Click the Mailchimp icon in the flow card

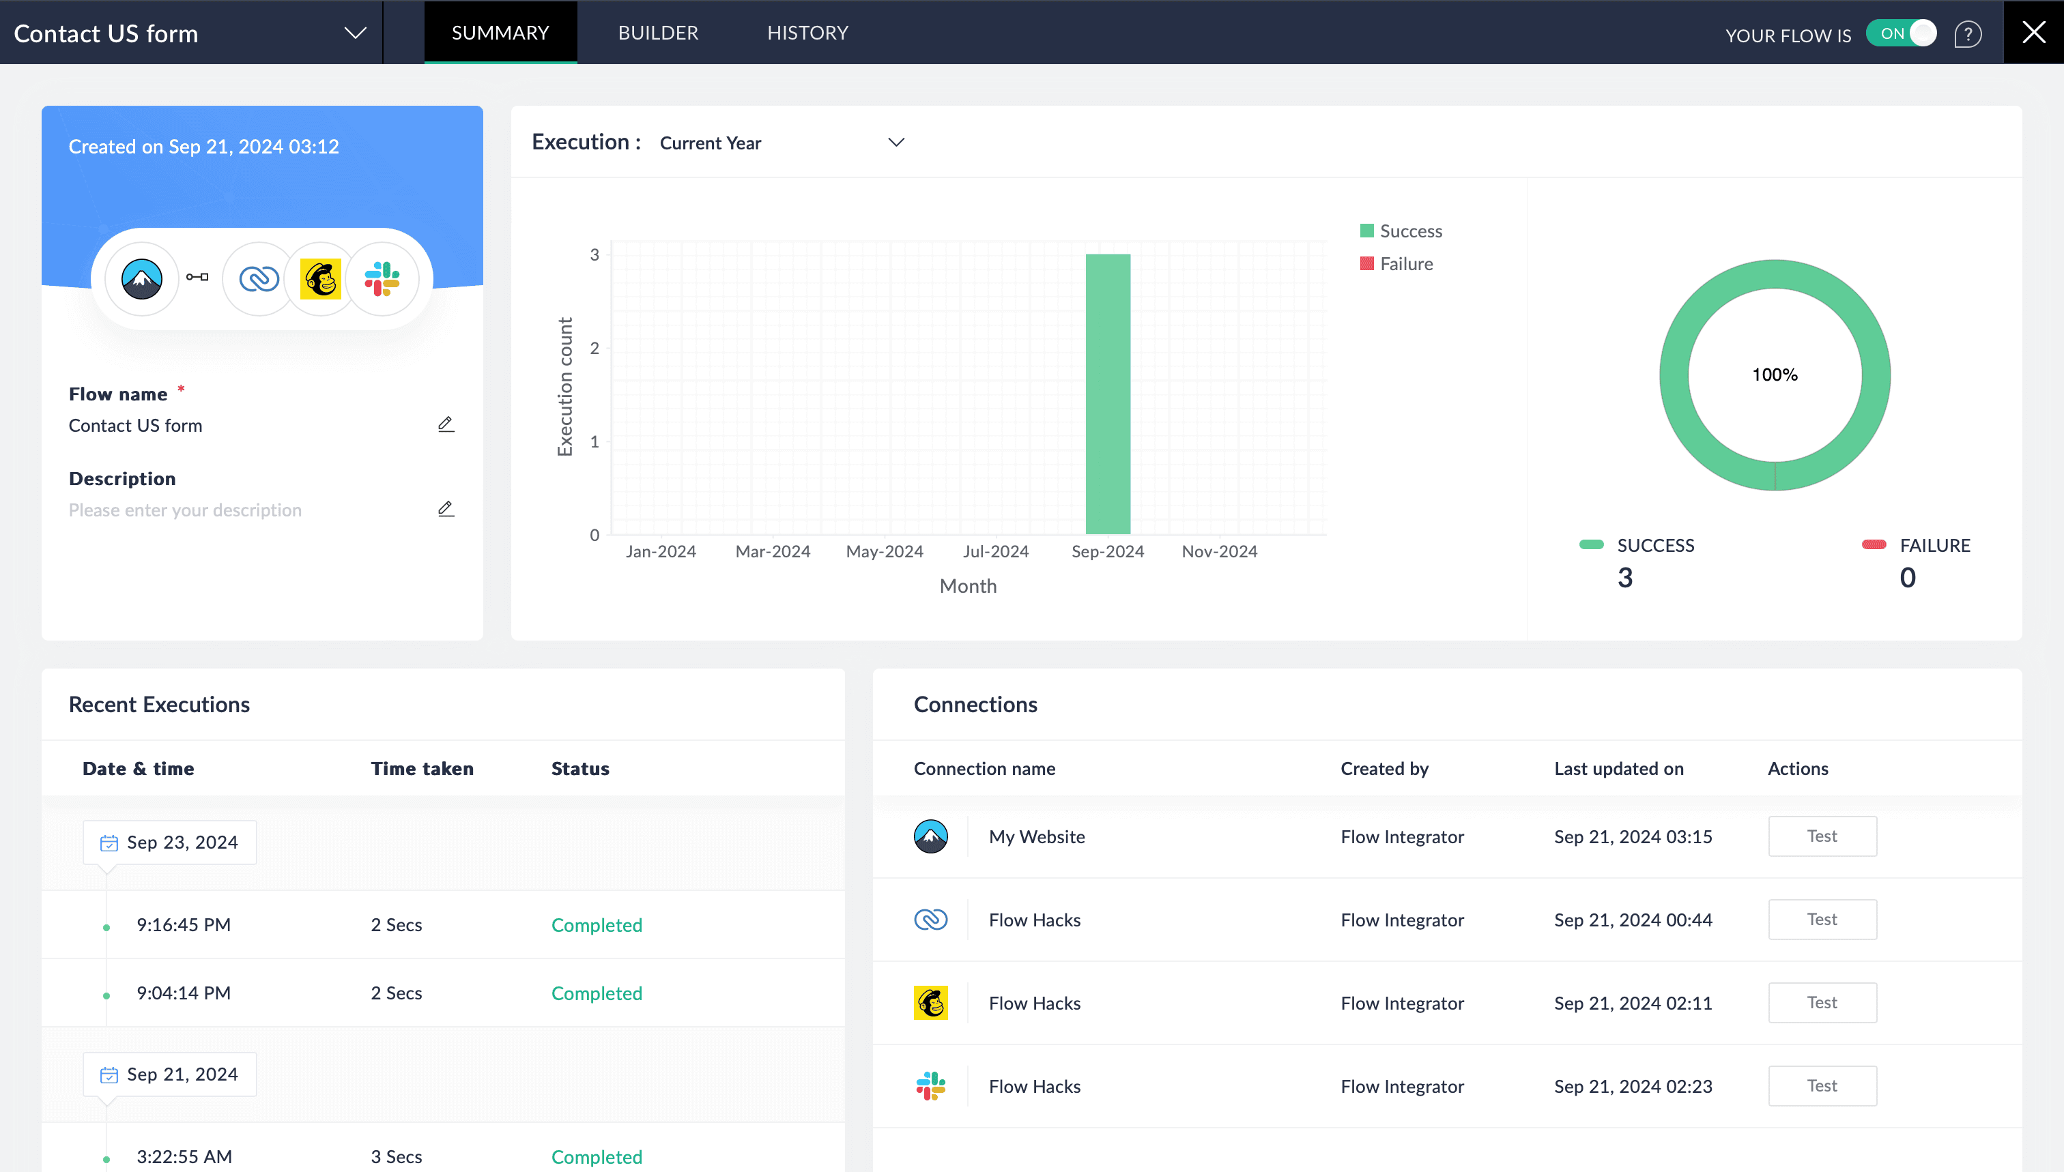321,278
